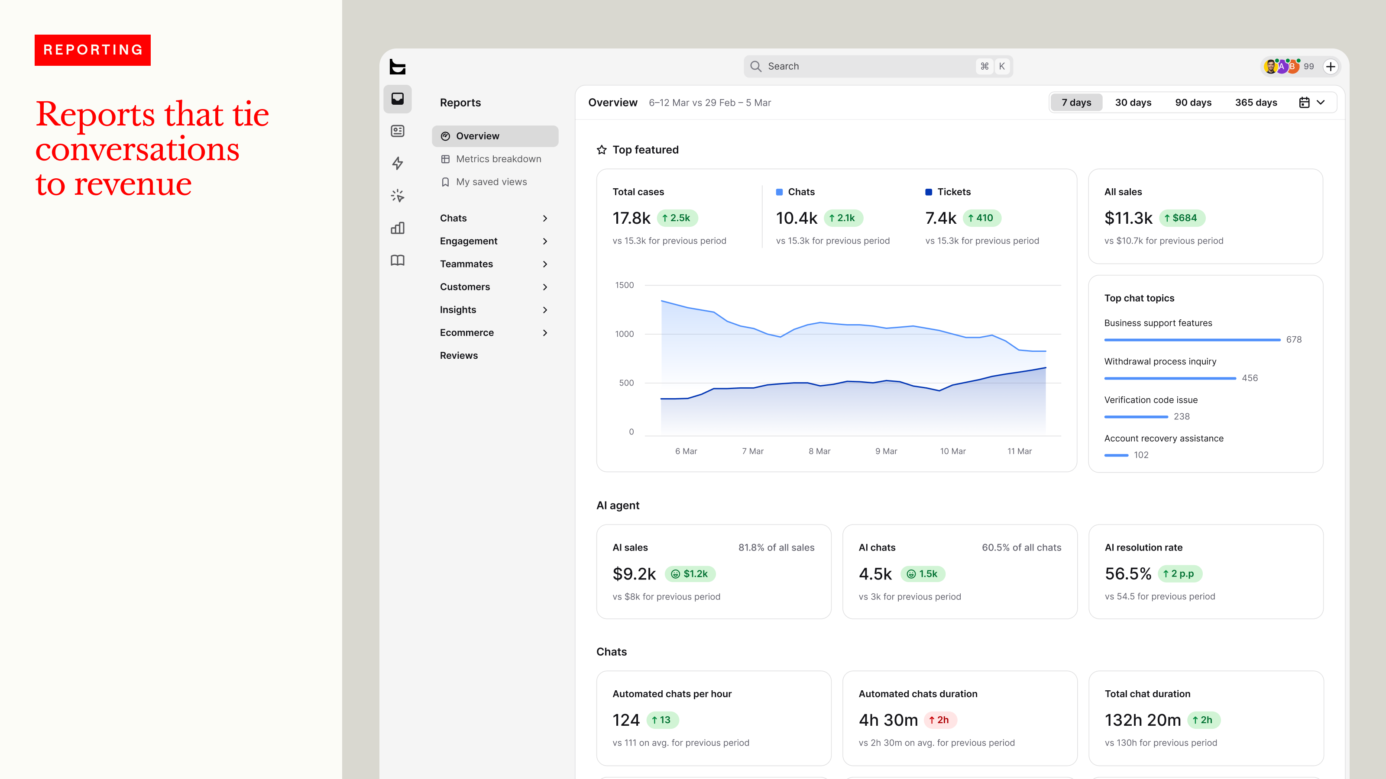Open the bar chart reports icon

click(x=397, y=228)
